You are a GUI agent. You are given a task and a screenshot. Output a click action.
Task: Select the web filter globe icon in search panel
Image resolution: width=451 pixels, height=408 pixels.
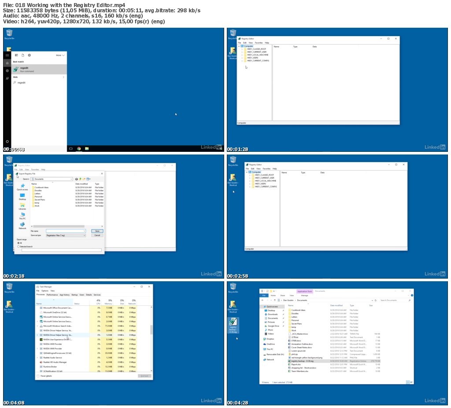pos(30,55)
